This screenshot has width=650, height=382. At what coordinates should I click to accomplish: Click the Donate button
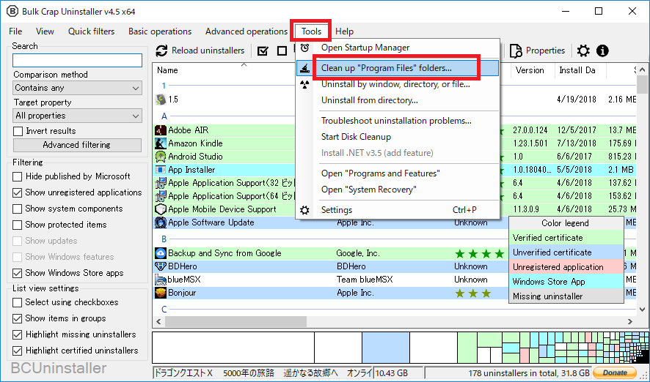(x=615, y=372)
